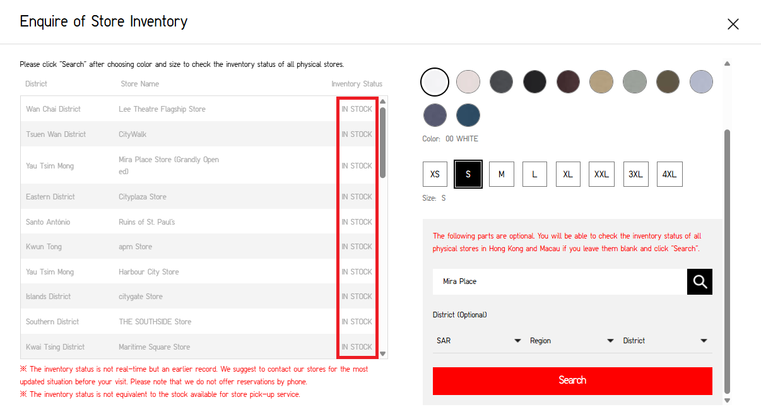The width and height of the screenshot is (761, 419).
Task: Choose size XXL option
Action: 601,174
